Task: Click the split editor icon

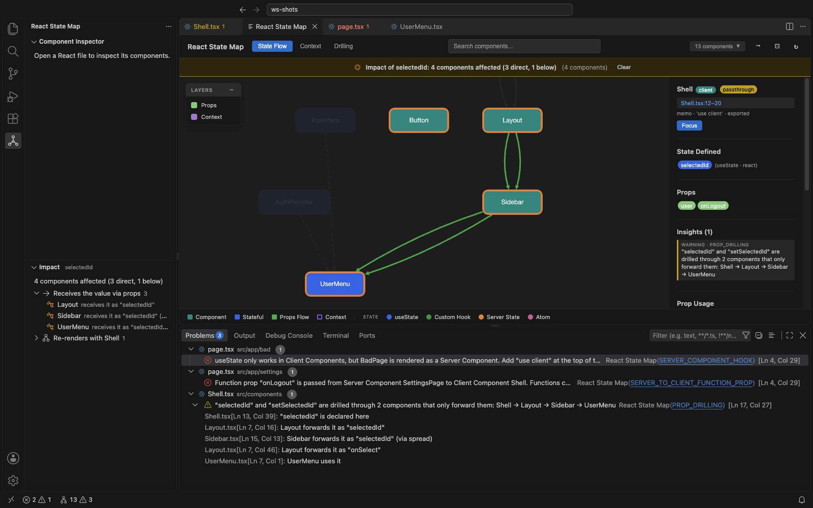Action: click(790, 26)
